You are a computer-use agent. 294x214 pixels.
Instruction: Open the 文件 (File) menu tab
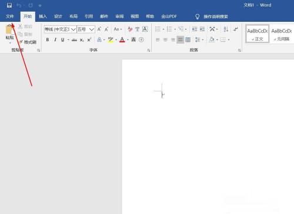point(10,17)
